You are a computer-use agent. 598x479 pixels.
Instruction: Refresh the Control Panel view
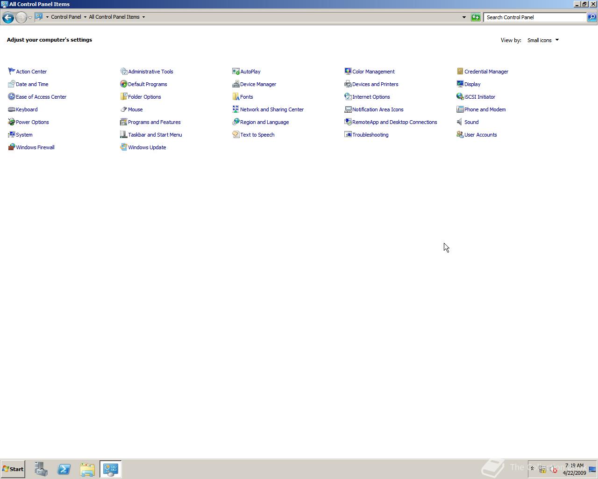coord(476,17)
